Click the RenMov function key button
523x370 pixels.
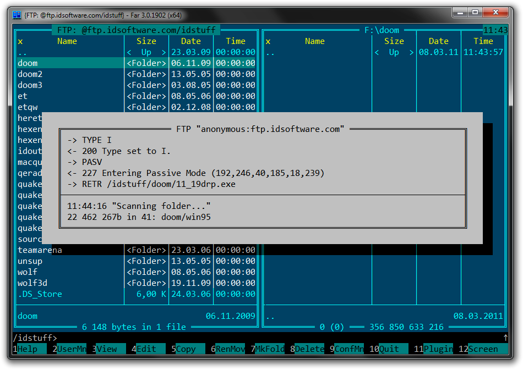[230, 349]
